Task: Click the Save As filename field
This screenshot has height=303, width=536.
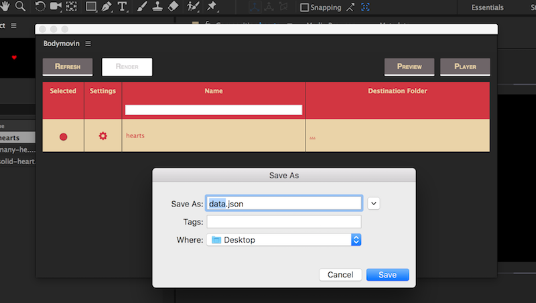Action: (283, 204)
